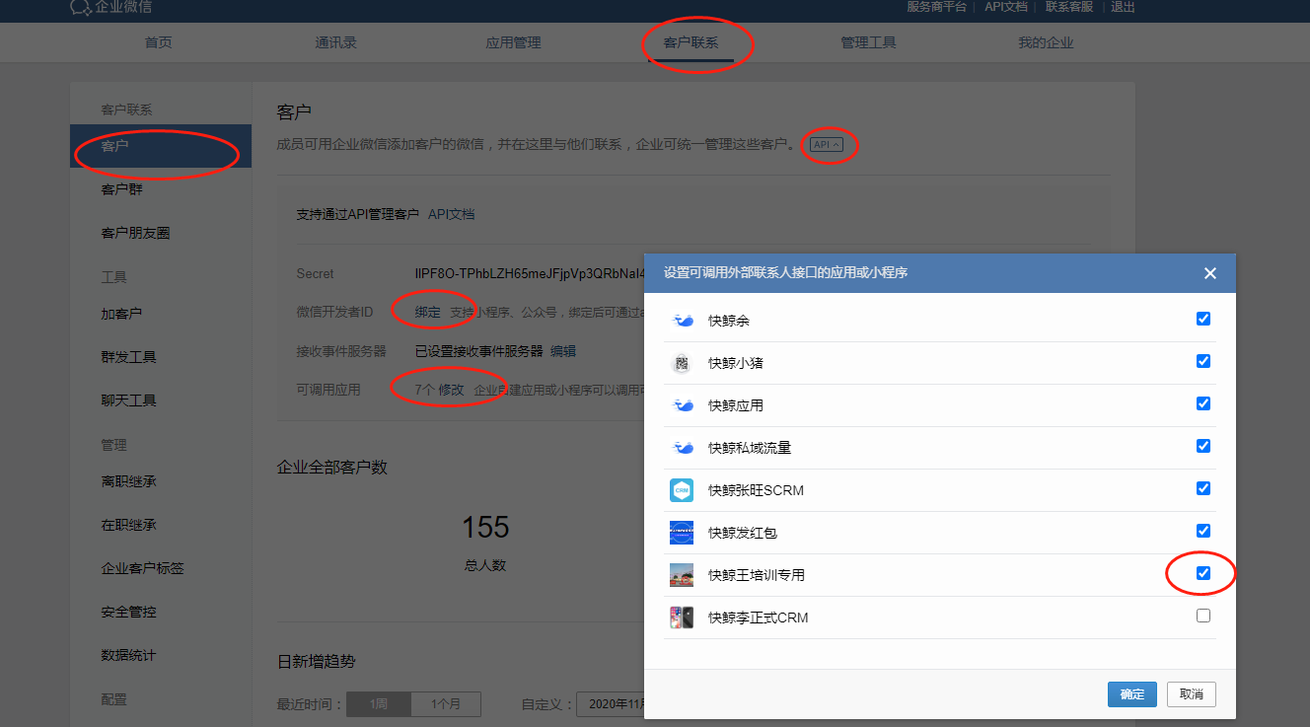This screenshot has height=727, width=1310.
Task: Click the 快鲸小猪 app icon
Action: pyautogui.click(x=682, y=363)
